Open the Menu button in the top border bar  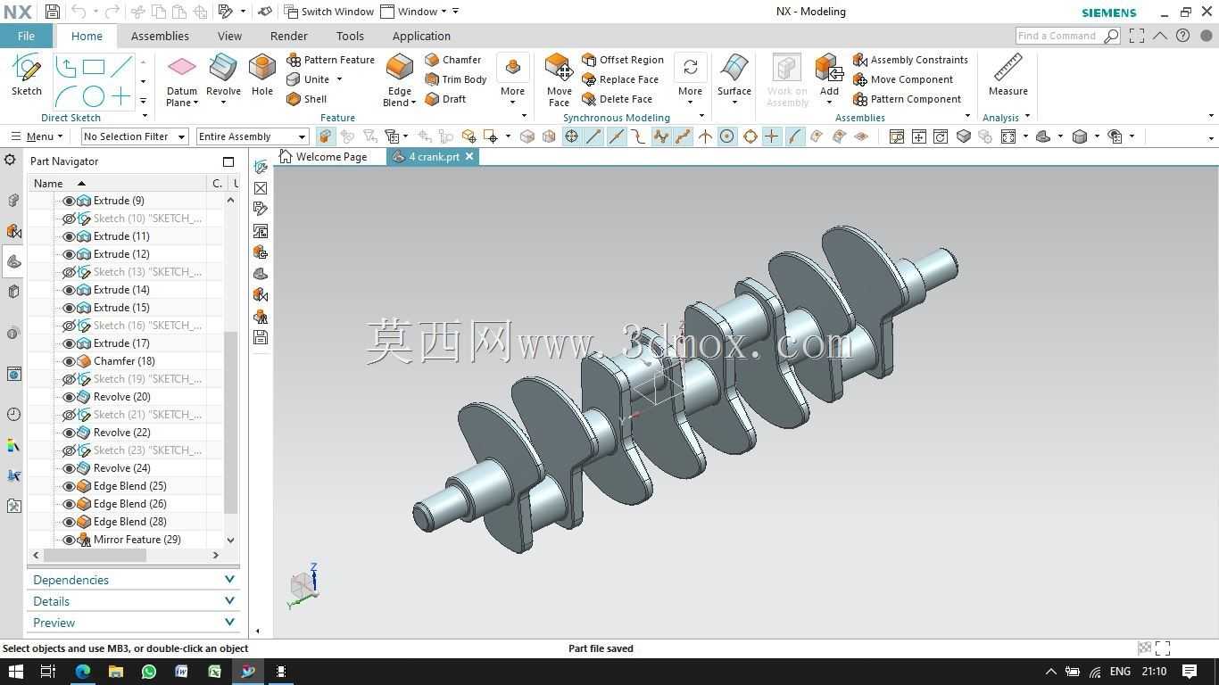pos(37,136)
